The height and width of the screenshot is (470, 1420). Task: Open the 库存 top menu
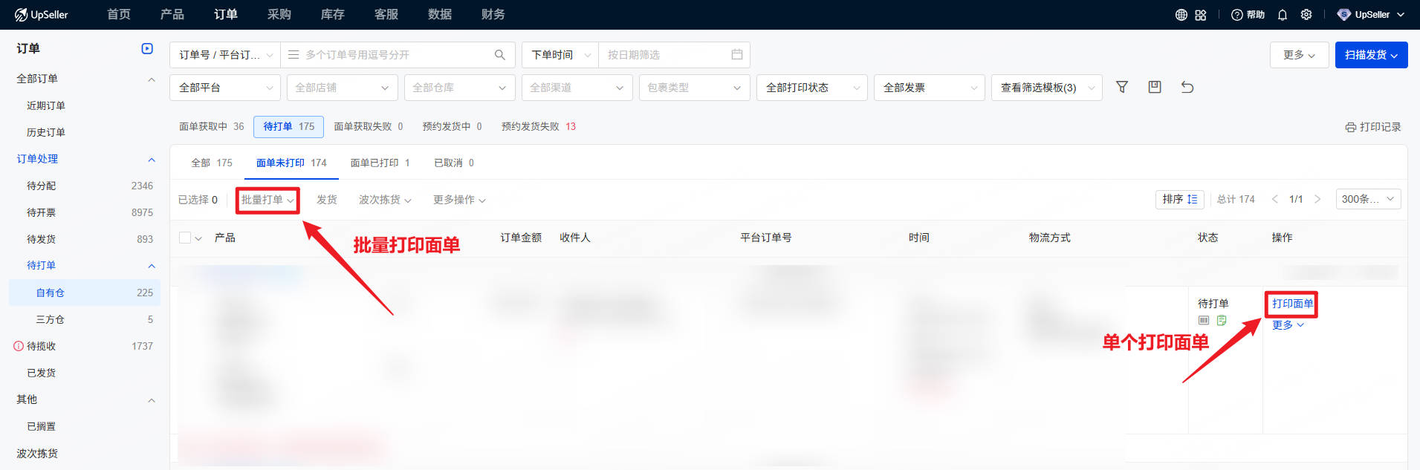[332, 15]
